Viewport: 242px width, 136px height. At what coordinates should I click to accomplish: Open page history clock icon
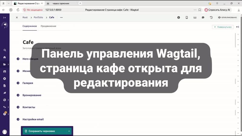[x=211, y=18]
